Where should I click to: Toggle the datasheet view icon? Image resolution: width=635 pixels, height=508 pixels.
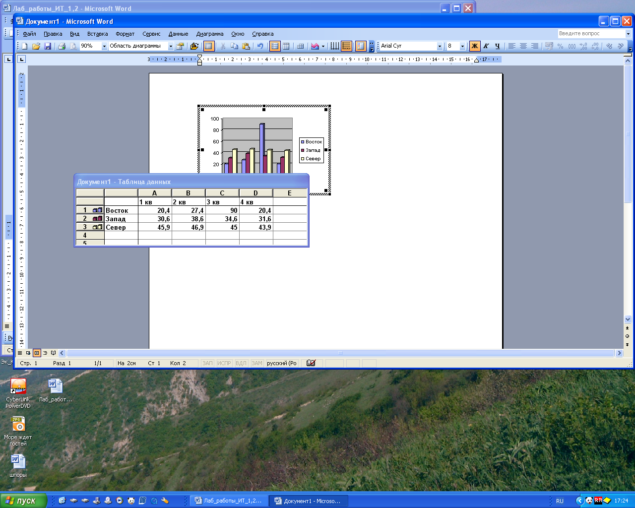tap(209, 46)
